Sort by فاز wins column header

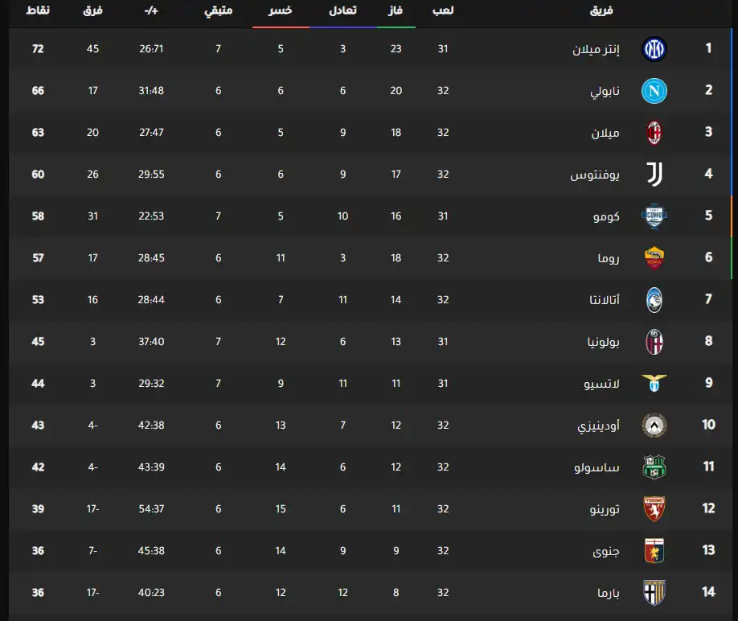click(x=396, y=10)
